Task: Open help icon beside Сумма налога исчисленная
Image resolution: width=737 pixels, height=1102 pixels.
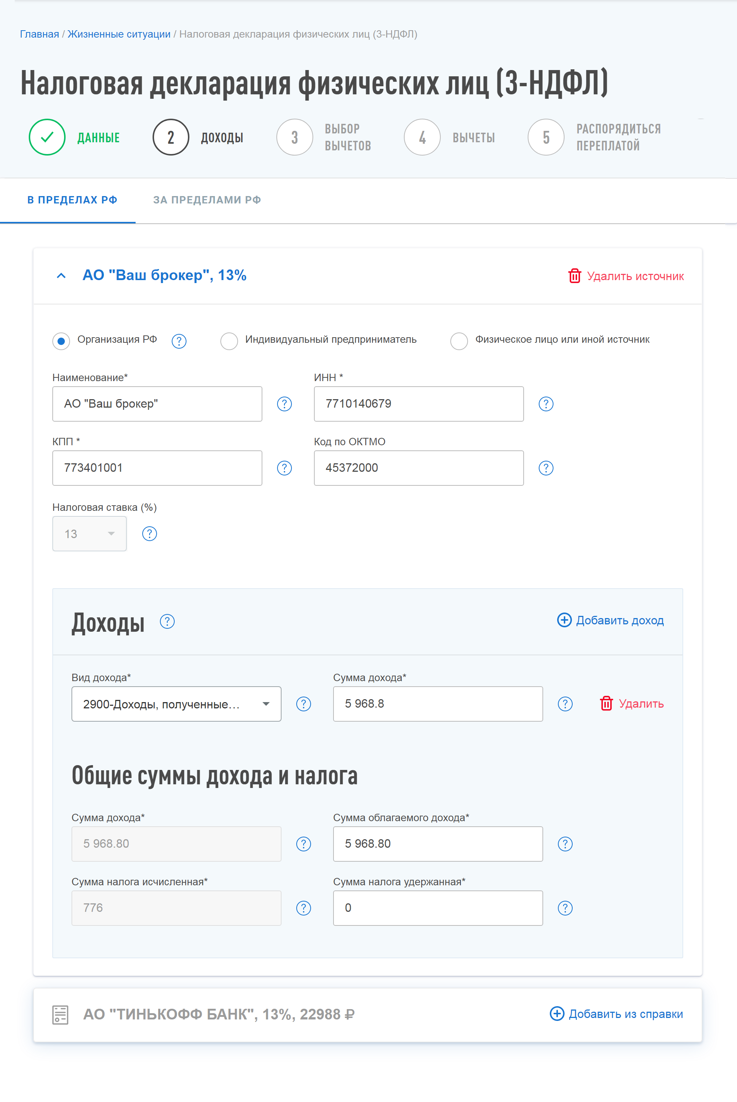Action: coord(304,908)
